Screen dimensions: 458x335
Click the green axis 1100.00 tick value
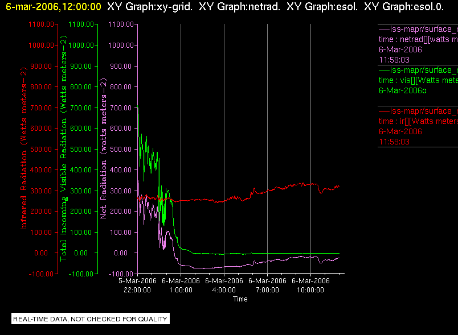tap(81, 24)
